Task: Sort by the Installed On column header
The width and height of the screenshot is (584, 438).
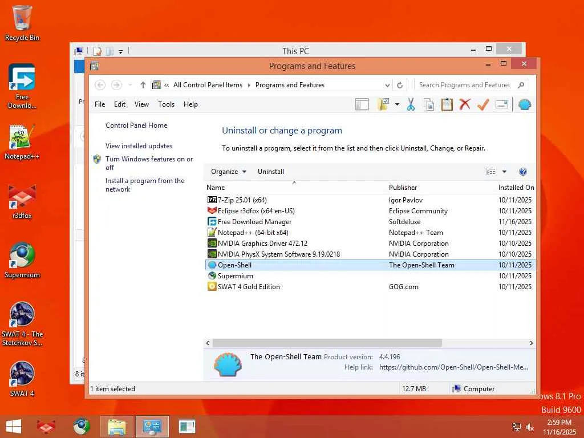Action: [x=516, y=187]
